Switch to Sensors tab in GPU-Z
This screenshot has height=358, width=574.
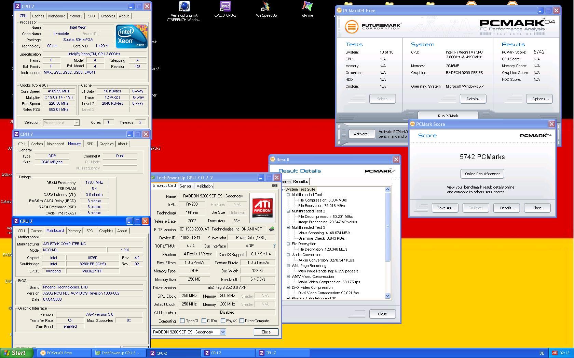coord(186,186)
